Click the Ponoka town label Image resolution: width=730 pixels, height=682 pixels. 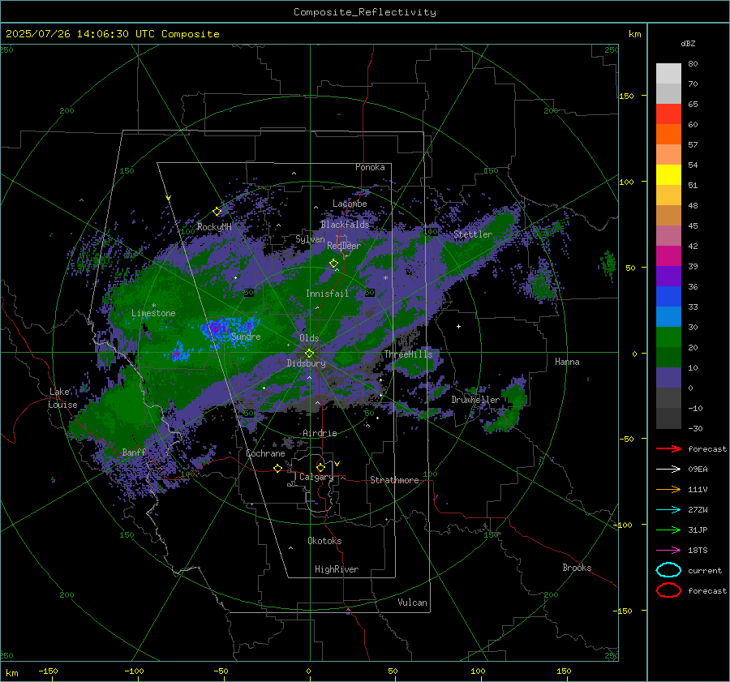point(370,167)
